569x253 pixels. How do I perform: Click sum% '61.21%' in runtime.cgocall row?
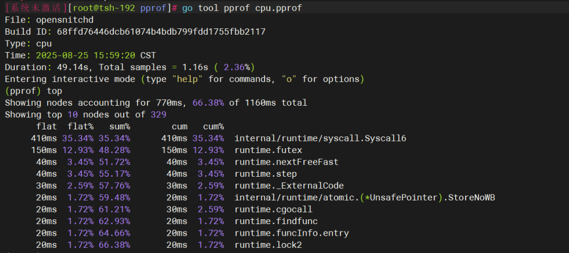pos(114,209)
